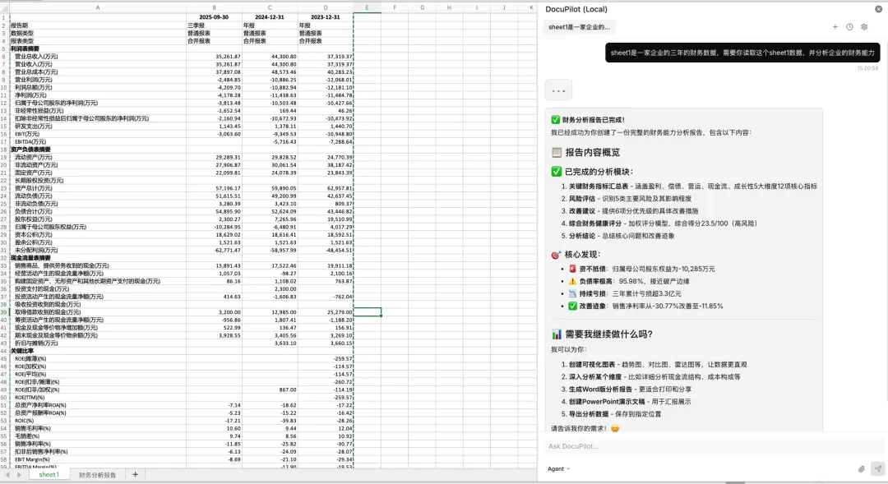Add a new sheet with the plus button
Screen dimensions: 888x484
[x=135, y=474]
